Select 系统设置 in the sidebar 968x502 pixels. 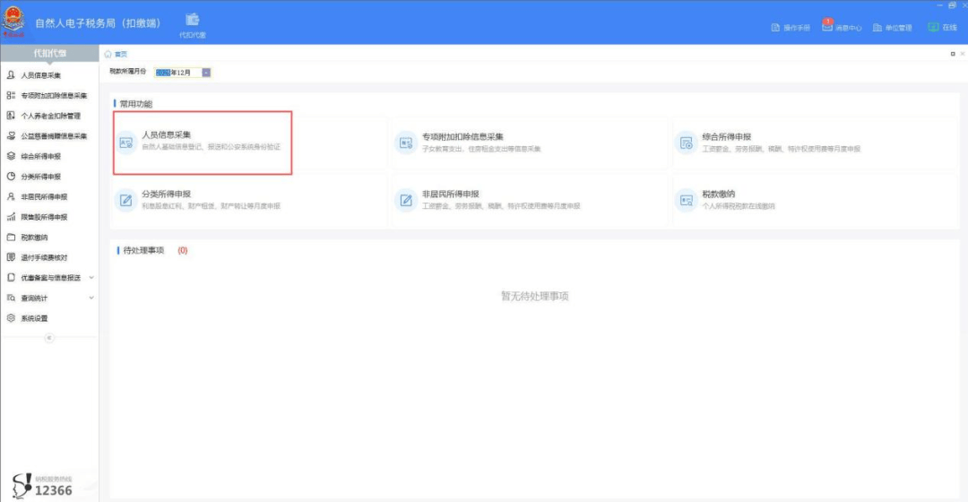pos(34,318)
